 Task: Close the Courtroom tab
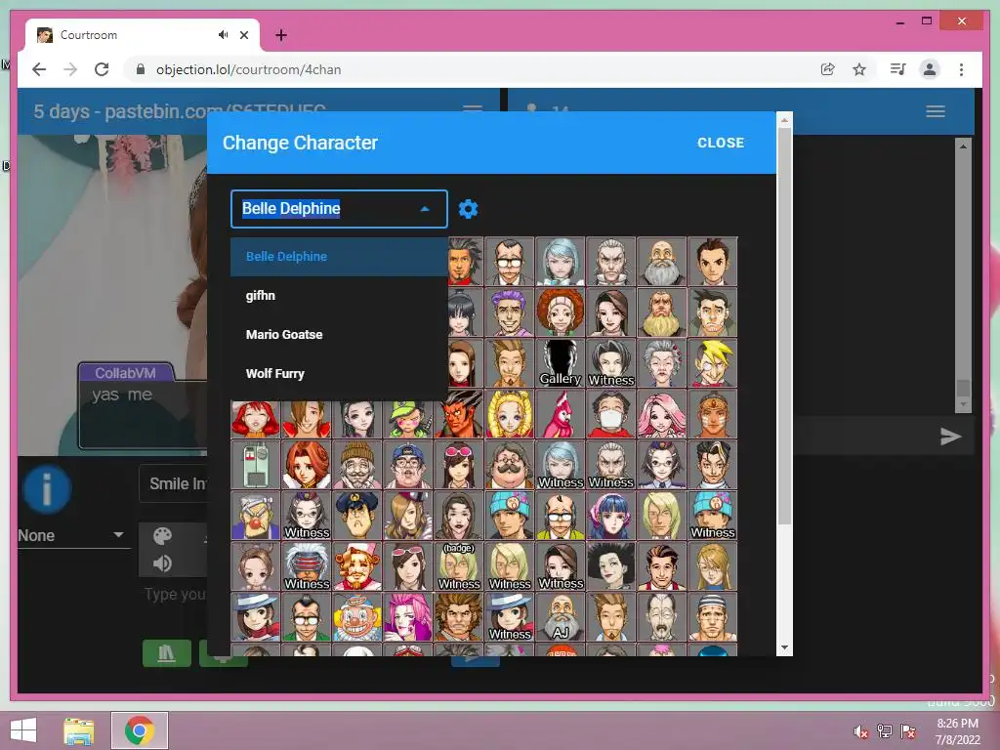(243, 35)
